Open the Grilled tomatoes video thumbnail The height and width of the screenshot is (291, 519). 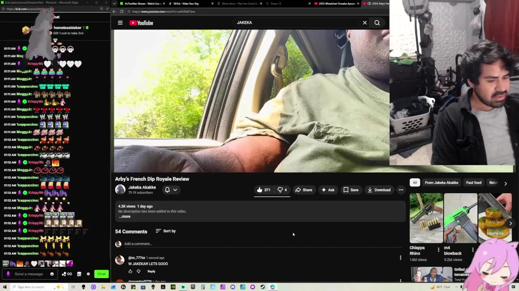click(x=431, y=274)
